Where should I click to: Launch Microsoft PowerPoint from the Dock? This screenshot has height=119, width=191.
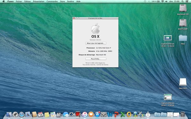coord(116,115)
